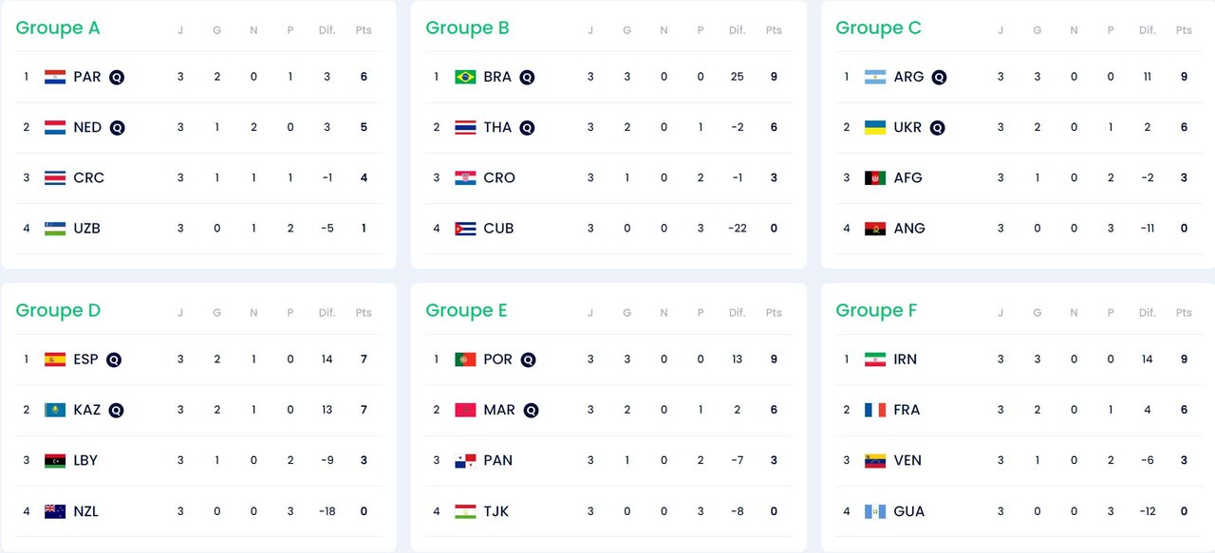Select the FRA team name
1215x553 pixels.
point(907,410)
